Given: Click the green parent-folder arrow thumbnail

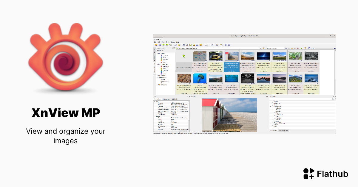Looking at the screenshot, I should tap(184, 56).
